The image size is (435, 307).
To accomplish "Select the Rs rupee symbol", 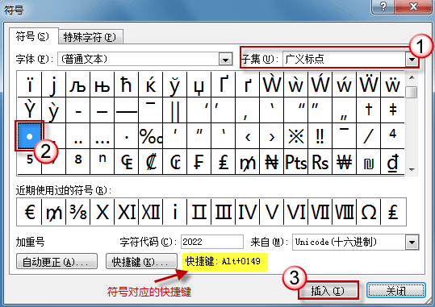I will pos(320,162).
